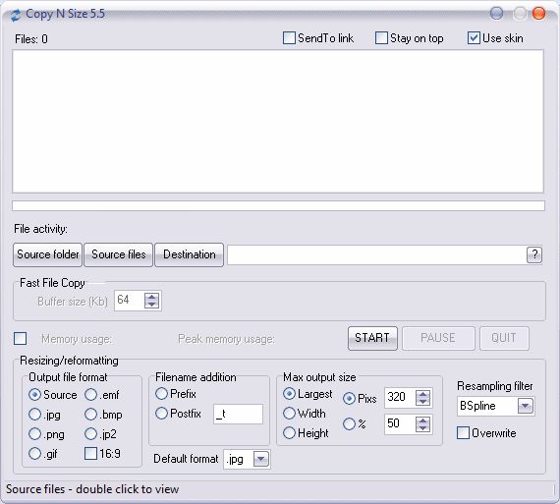This screenshot has width=560, height=504.
Task: Toggle the Stay on top checkbox
Action: click(381, 38)
